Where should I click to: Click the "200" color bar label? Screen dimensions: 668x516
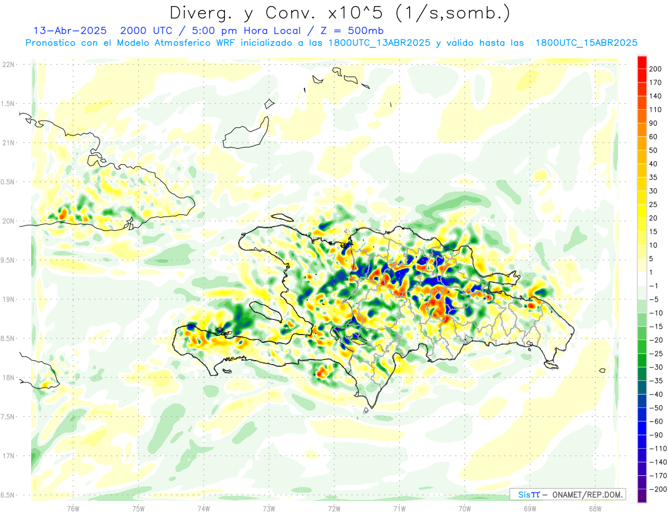656,68
